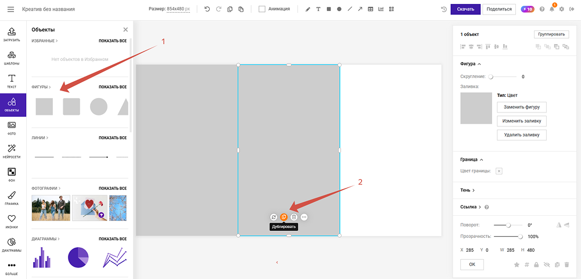581x279 pixels.
Task: Align object to the left edge
Action: pyautogui.click(x=463, y=46)
